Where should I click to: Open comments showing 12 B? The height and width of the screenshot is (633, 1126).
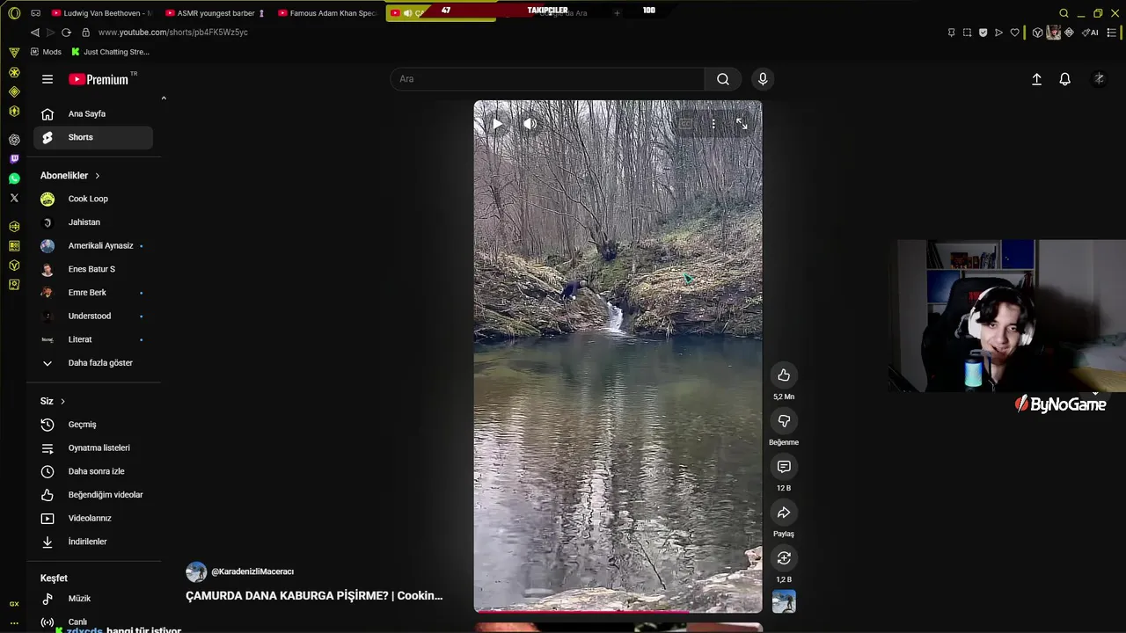[x=784, y=467]
